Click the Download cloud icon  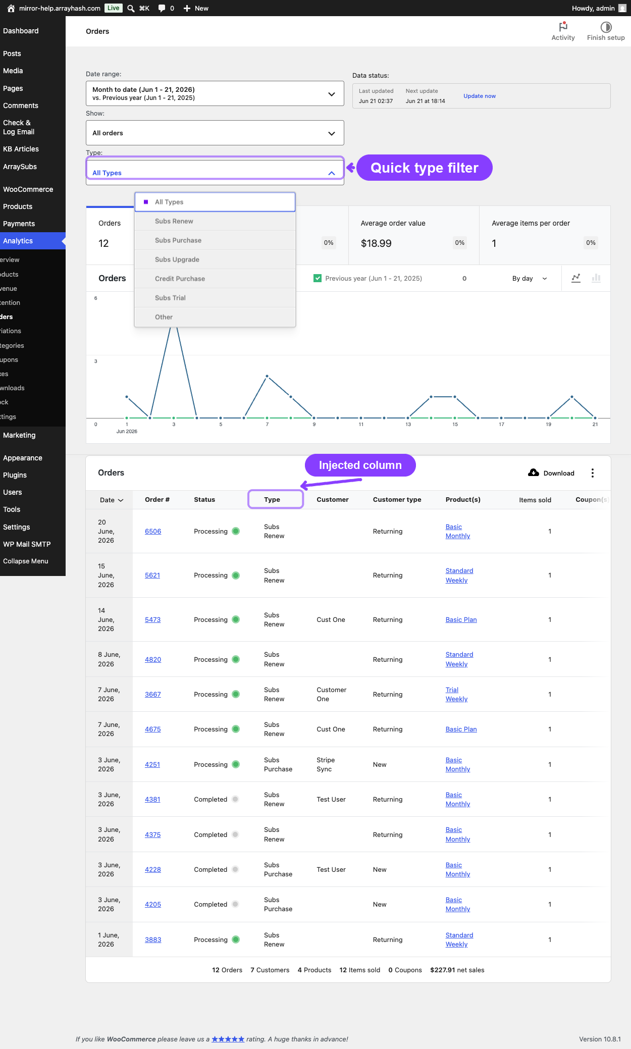[534, 473]
